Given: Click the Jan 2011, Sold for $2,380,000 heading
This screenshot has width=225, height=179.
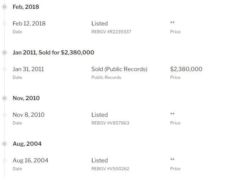Looking at the screenshot, I should pyautogui.click(x=53, y=52).
